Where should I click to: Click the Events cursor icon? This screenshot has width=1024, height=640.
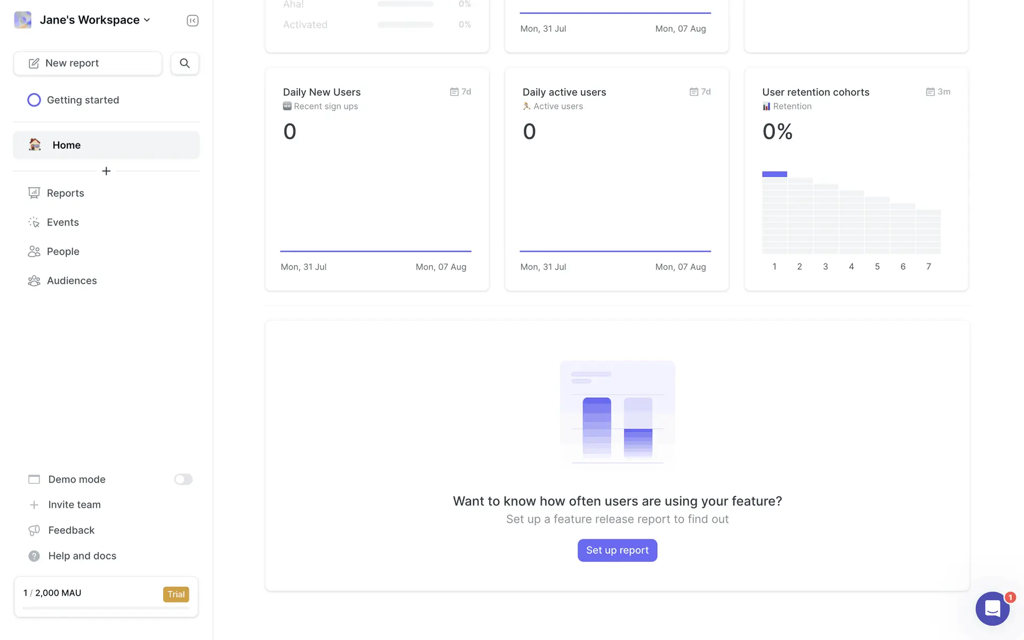[x=34, y=222]
